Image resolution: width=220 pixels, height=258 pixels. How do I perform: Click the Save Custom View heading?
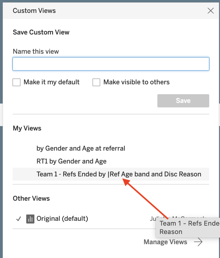41,32
